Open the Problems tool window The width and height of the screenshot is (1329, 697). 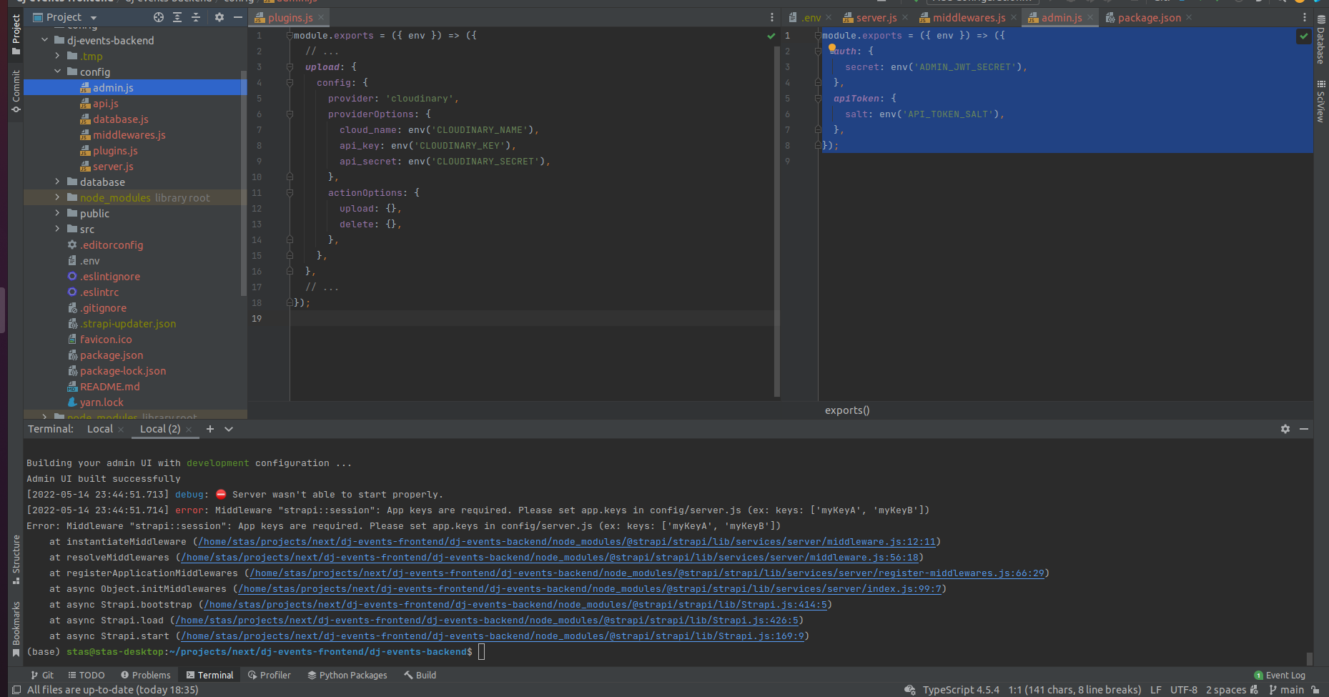point(146,675)
